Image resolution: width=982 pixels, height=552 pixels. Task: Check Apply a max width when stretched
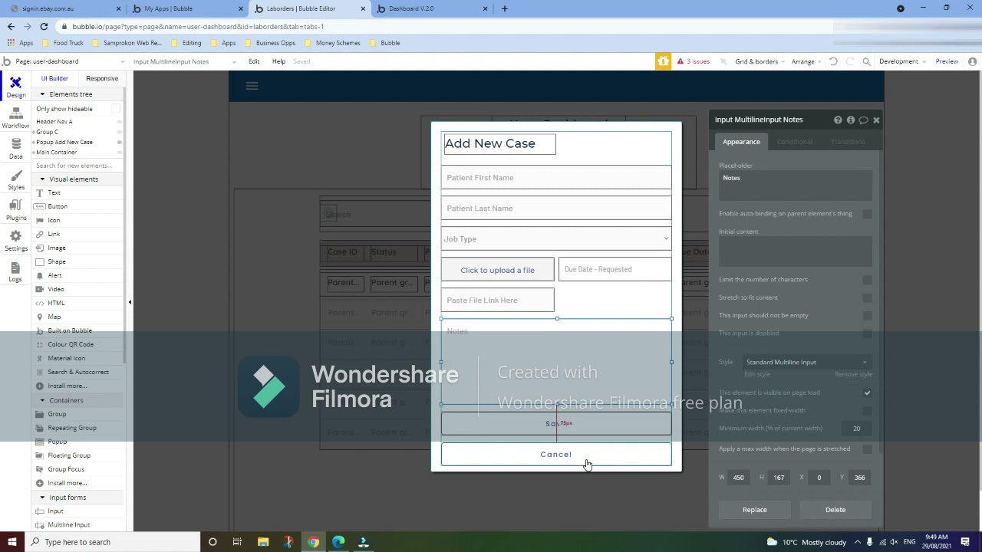(x=867, y=449)
